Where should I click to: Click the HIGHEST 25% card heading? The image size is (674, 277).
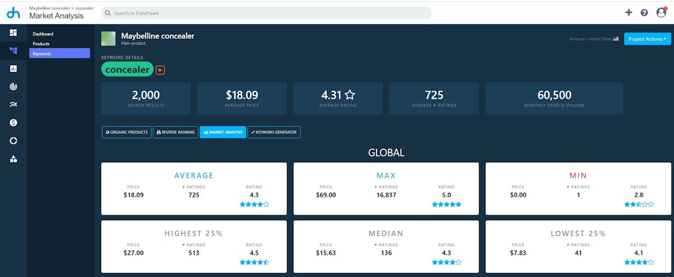click(x=194, y=233)
